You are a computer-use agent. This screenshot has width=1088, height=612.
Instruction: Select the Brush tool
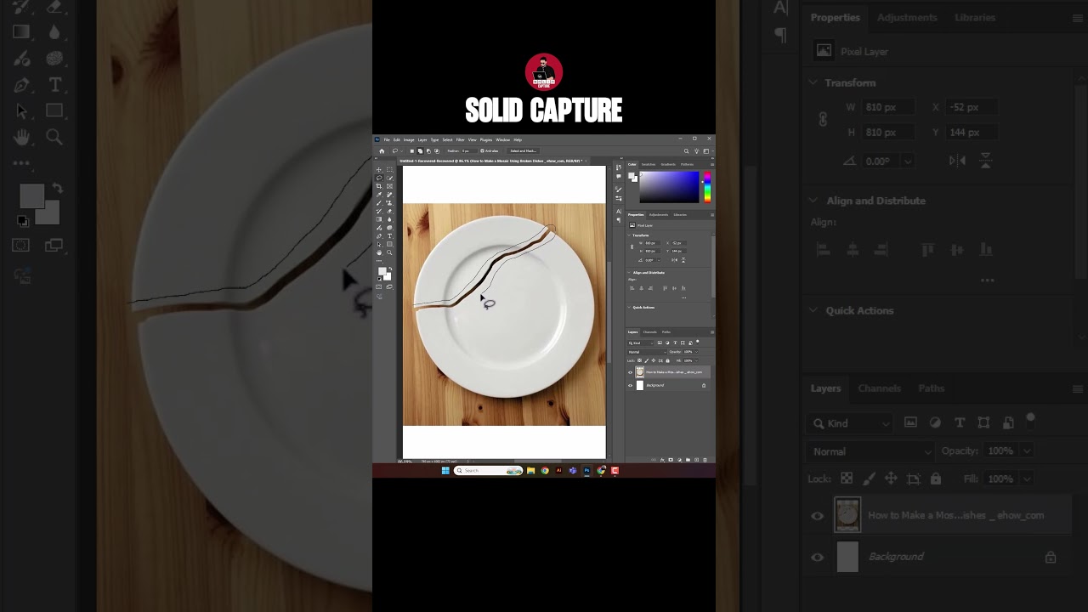coord(379,203)
